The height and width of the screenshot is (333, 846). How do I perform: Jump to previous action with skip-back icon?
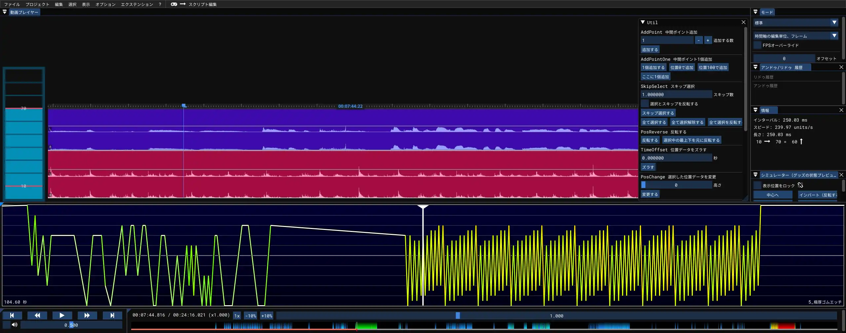[x=12, y=315]
